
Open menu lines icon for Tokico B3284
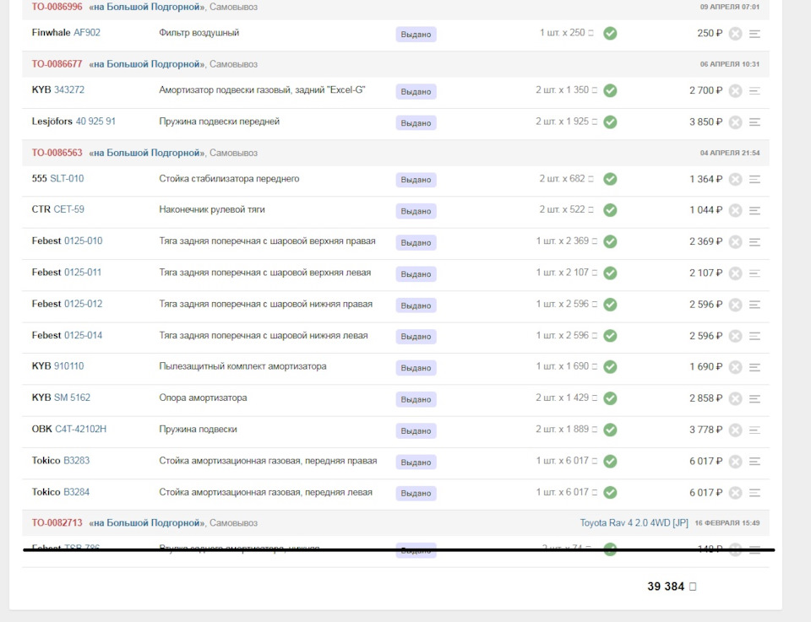click(754, 494)
